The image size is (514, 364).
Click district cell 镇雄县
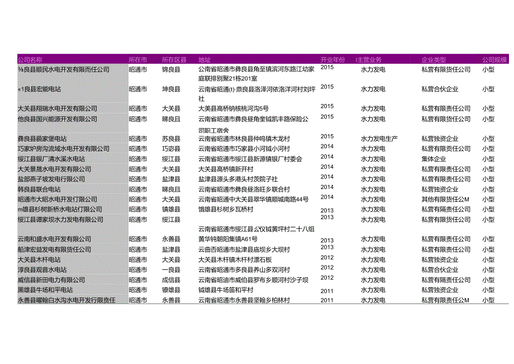pyautogui.click(x=171, y=209)
